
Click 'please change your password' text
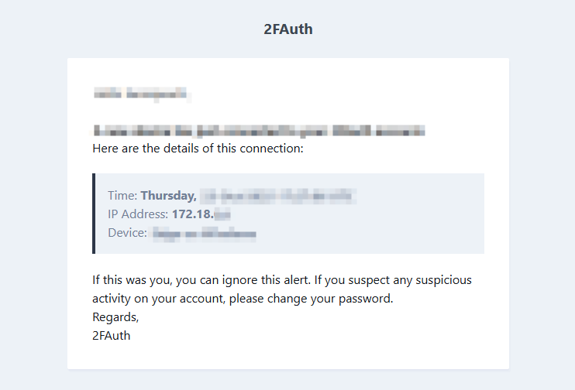325,298
